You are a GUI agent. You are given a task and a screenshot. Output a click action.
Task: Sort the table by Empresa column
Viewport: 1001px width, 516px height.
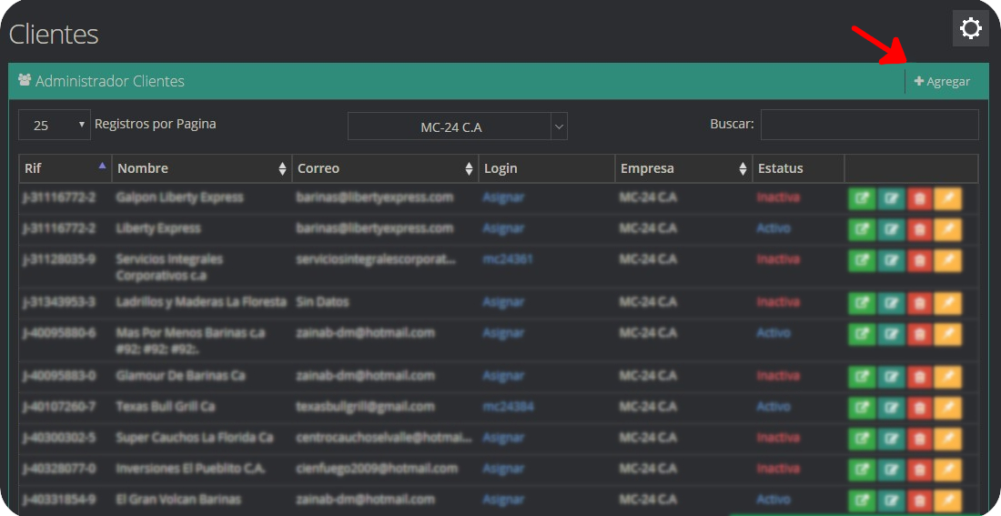click(682, 168)
